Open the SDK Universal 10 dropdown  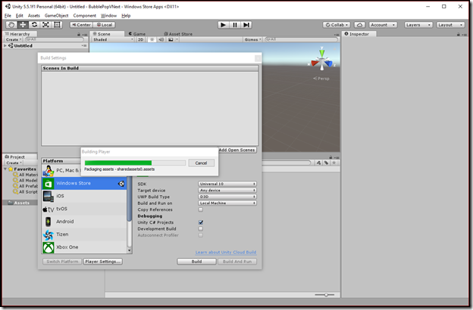[227, 184]
